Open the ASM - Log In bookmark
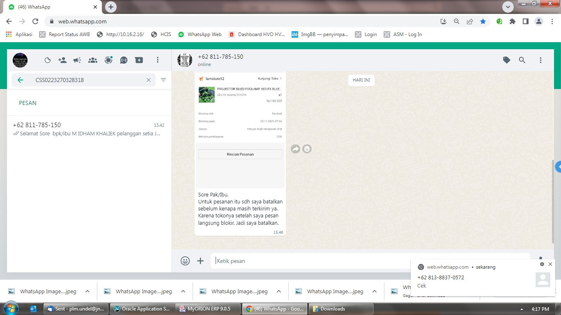Screen dimensions: 561x315 403,34
